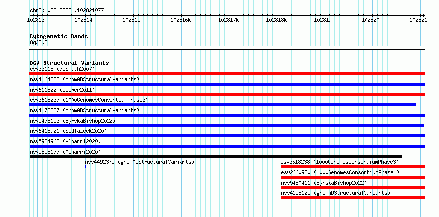Click the 102817k ruler position

(228, 20)
